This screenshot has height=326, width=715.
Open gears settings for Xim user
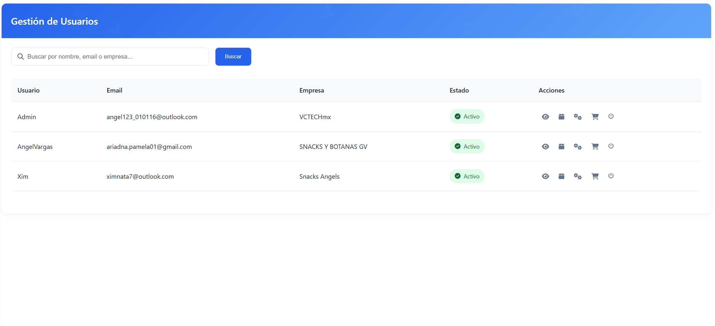pos(578,176)
